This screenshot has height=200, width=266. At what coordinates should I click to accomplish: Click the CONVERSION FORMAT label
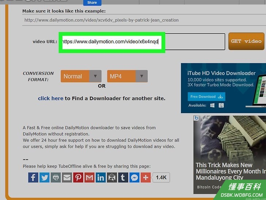point(38,76)
